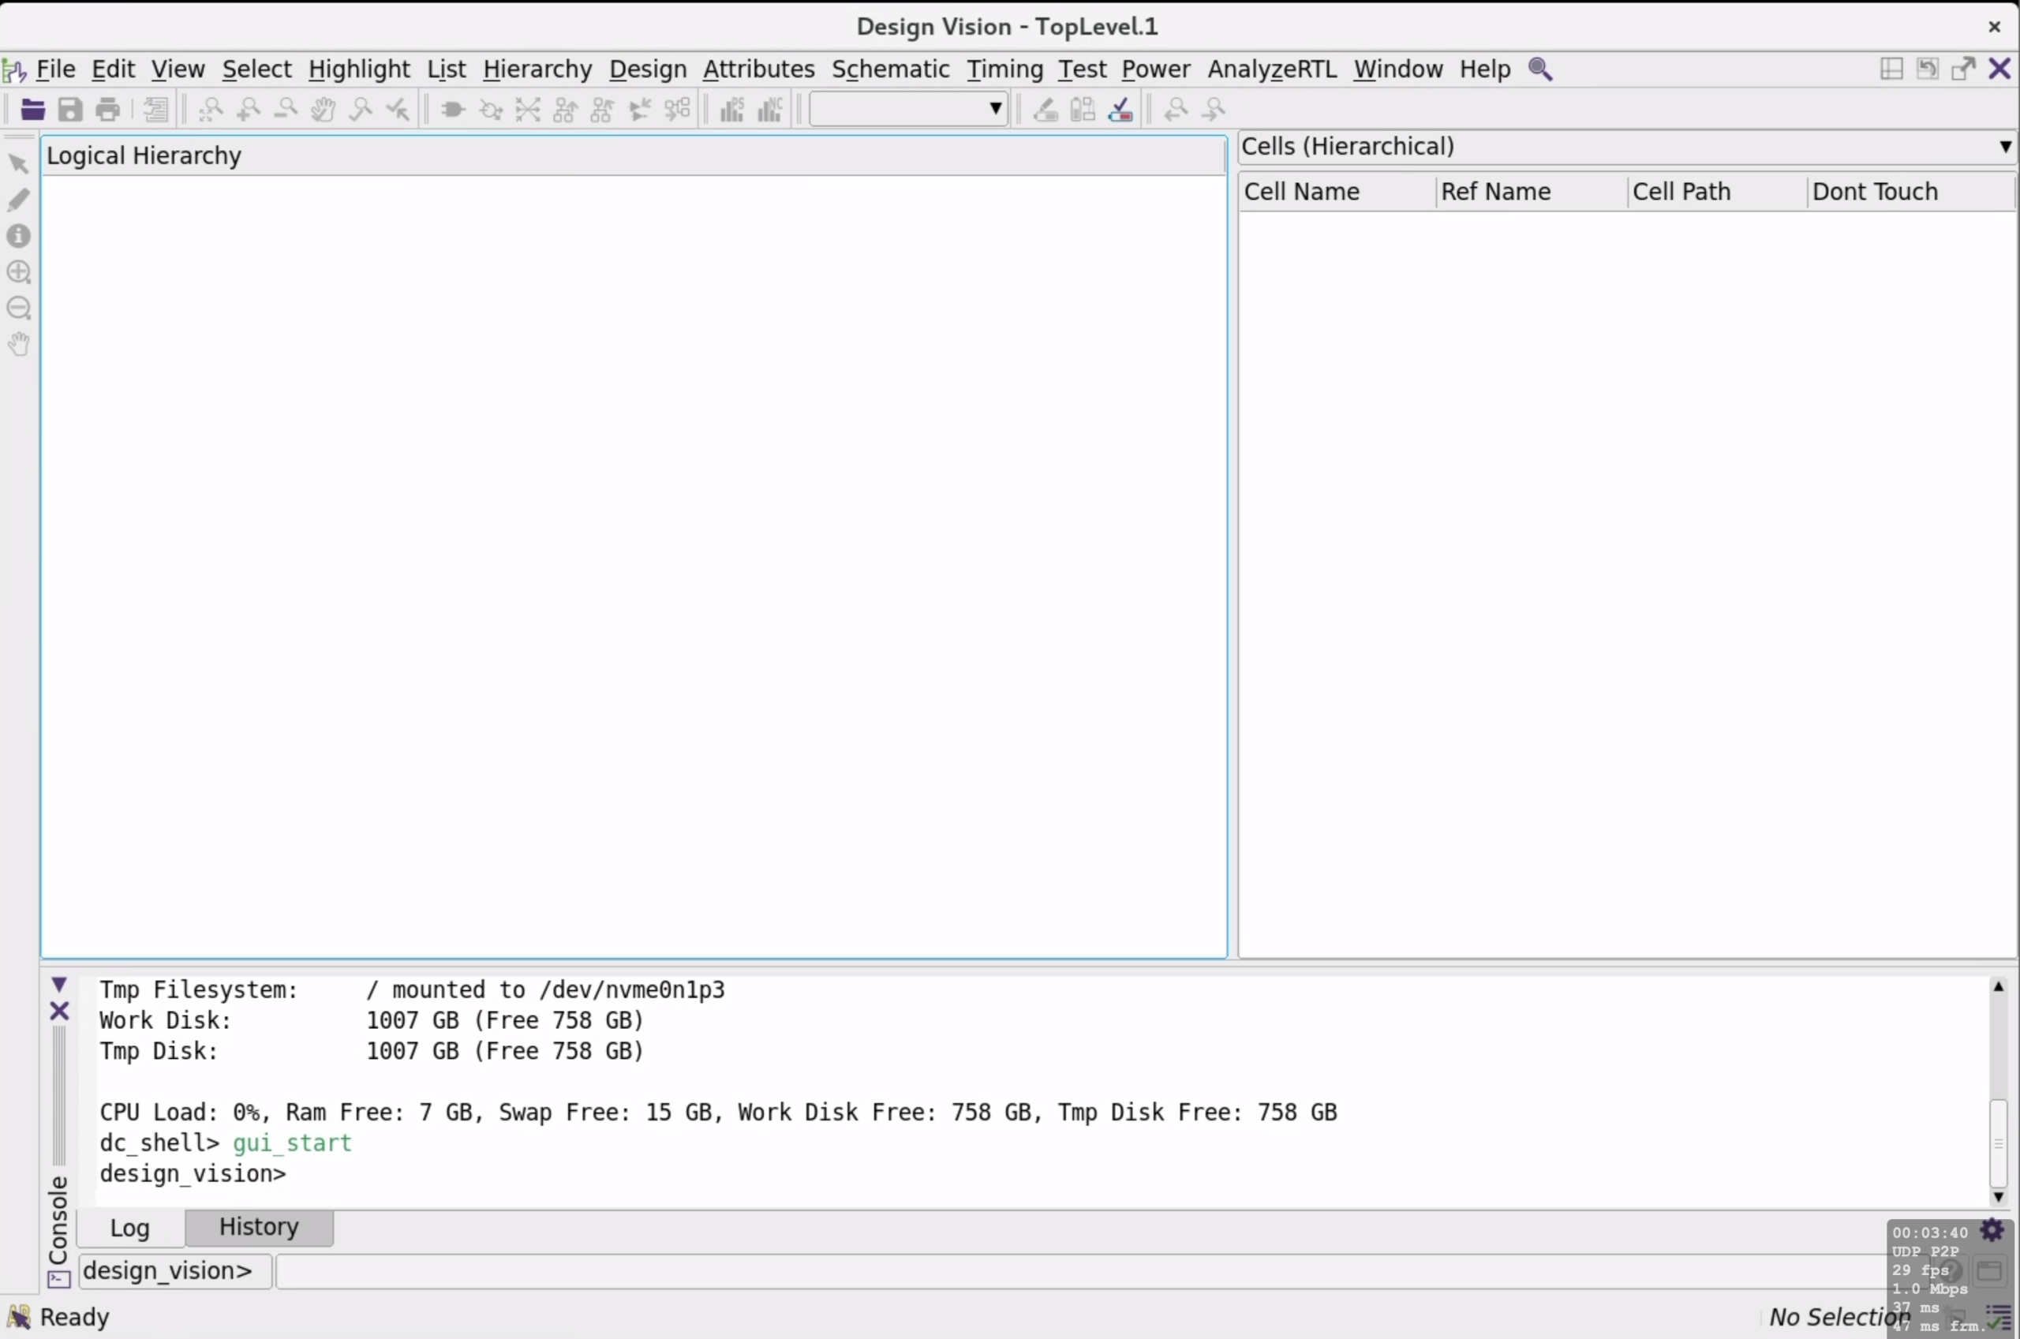Switch to the History tab
The height and width of the screenshot is (1339, 2020).
pos(259,1227)
